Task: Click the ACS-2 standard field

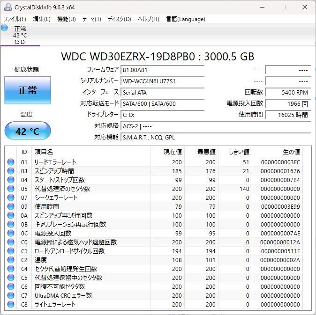Action: pos(216,126)
